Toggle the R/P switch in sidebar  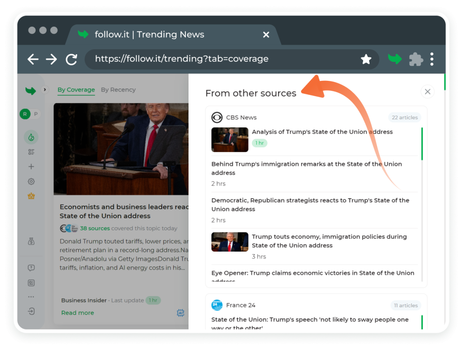(x=29, y=114)
